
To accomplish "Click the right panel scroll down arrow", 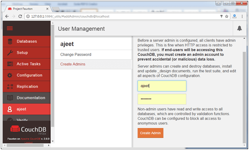I will tap(244, 145).
